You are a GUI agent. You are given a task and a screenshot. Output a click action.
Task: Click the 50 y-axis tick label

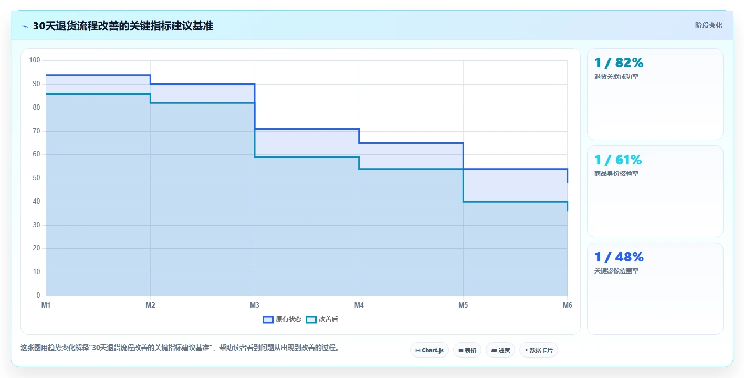coord(36,178)
